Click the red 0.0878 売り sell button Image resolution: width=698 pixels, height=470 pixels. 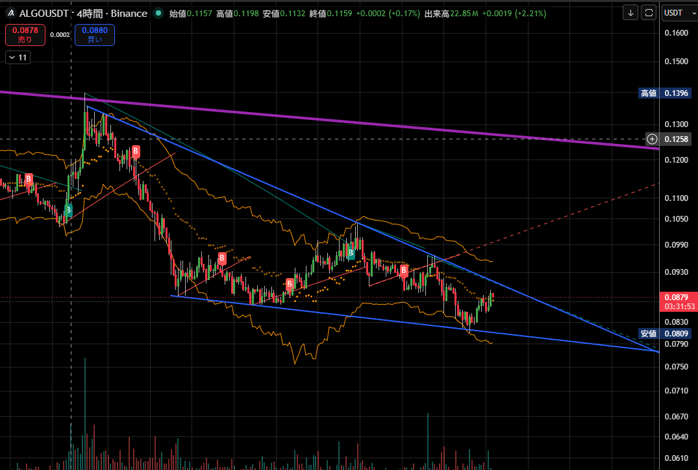click(x=25, y=35)
